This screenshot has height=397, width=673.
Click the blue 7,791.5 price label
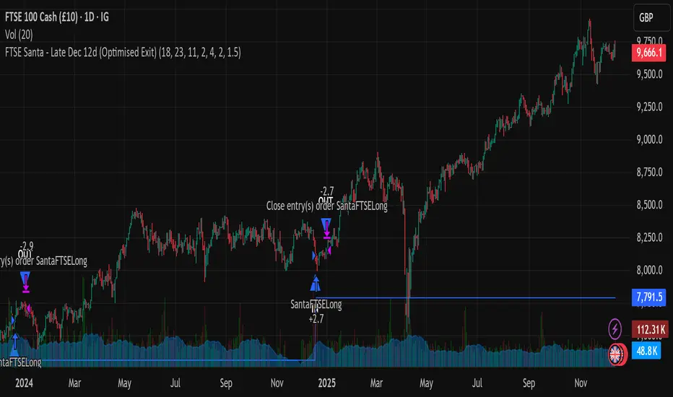click(x=648, y=297)
